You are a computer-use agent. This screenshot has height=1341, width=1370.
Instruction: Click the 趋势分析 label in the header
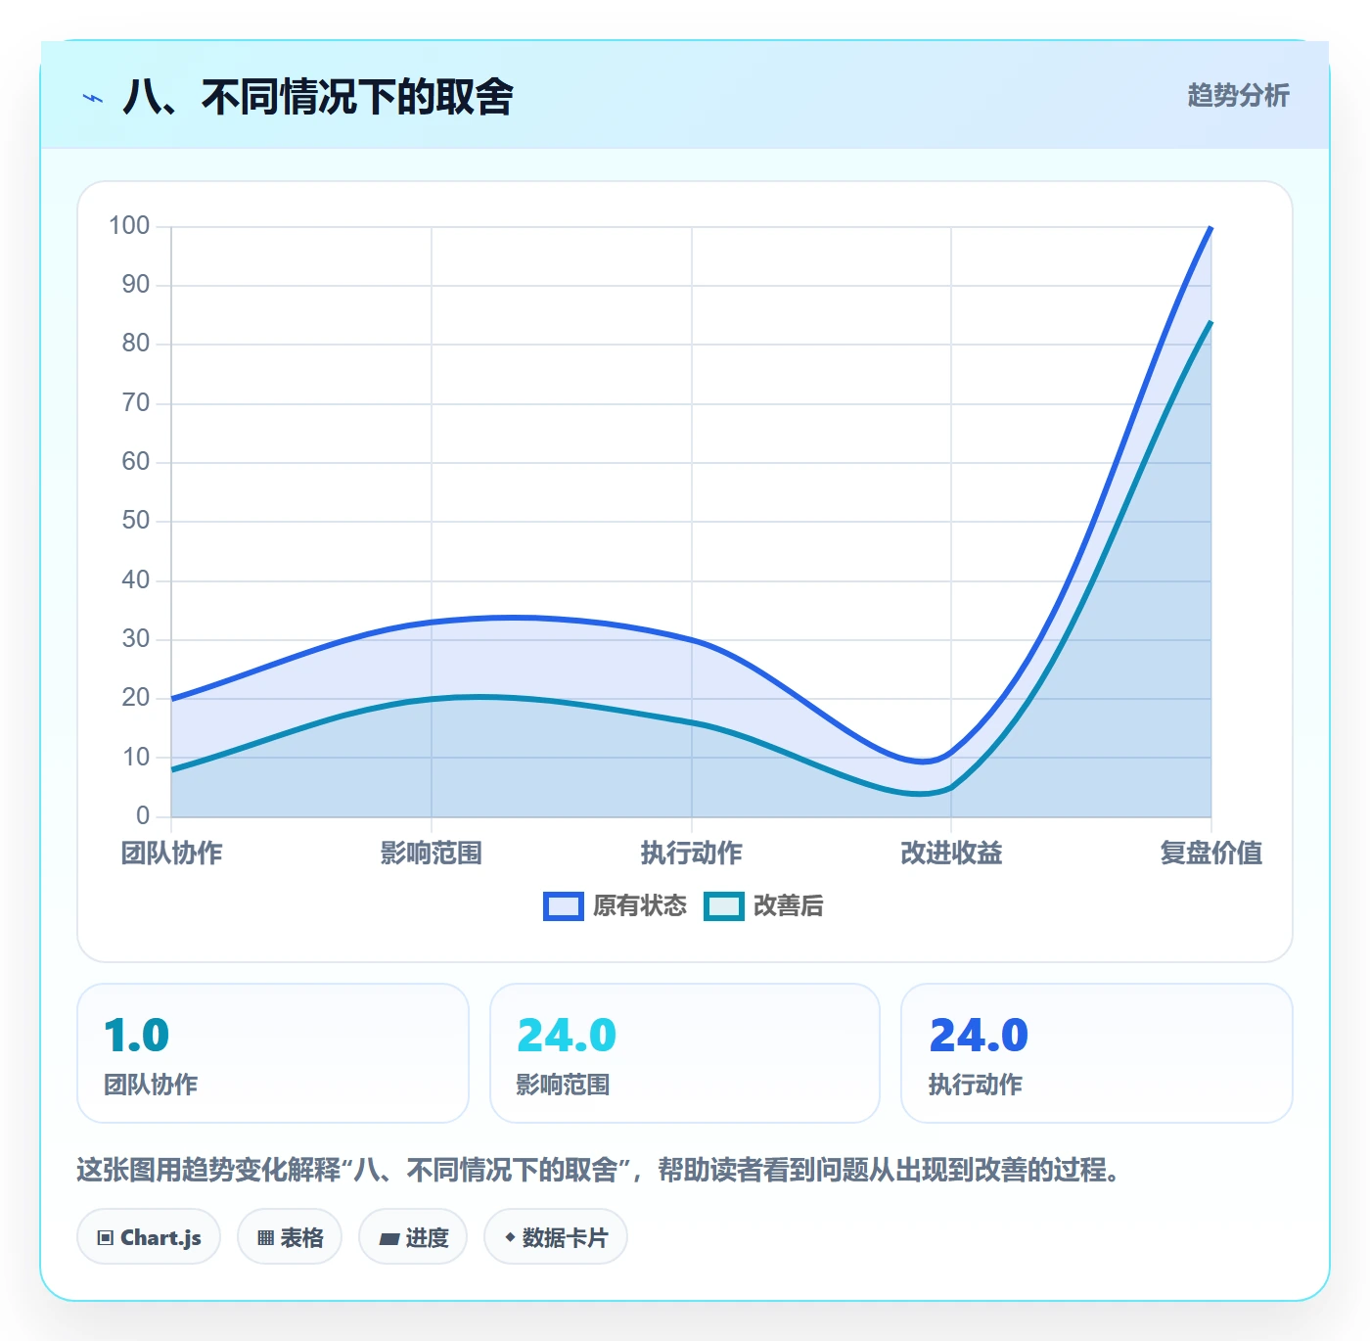click(1238, 95)
